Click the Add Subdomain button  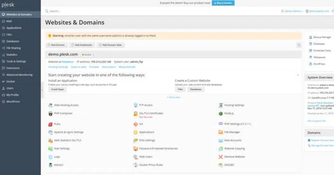[82, 45]
